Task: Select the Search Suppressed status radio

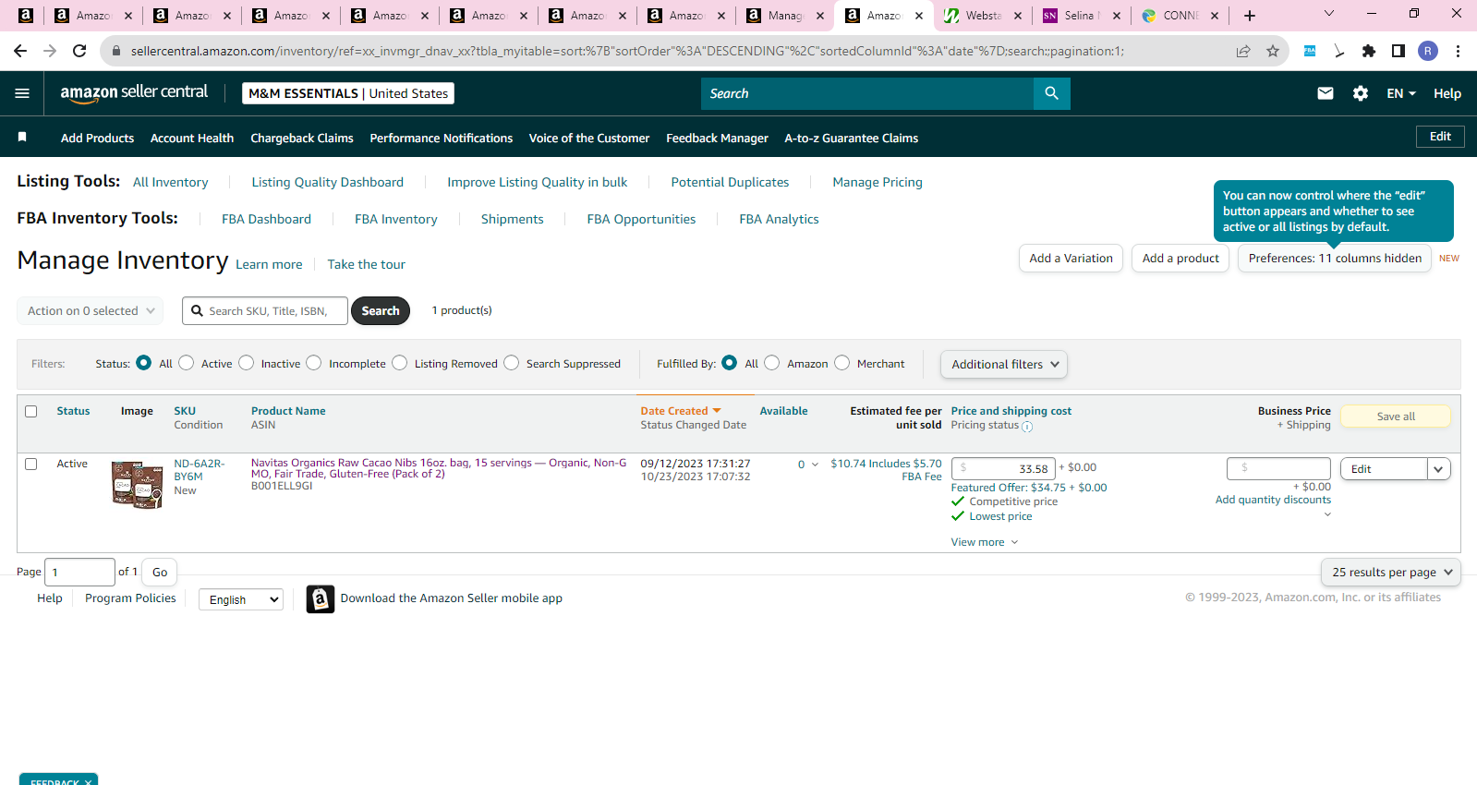Action: [x=512, y=363]
